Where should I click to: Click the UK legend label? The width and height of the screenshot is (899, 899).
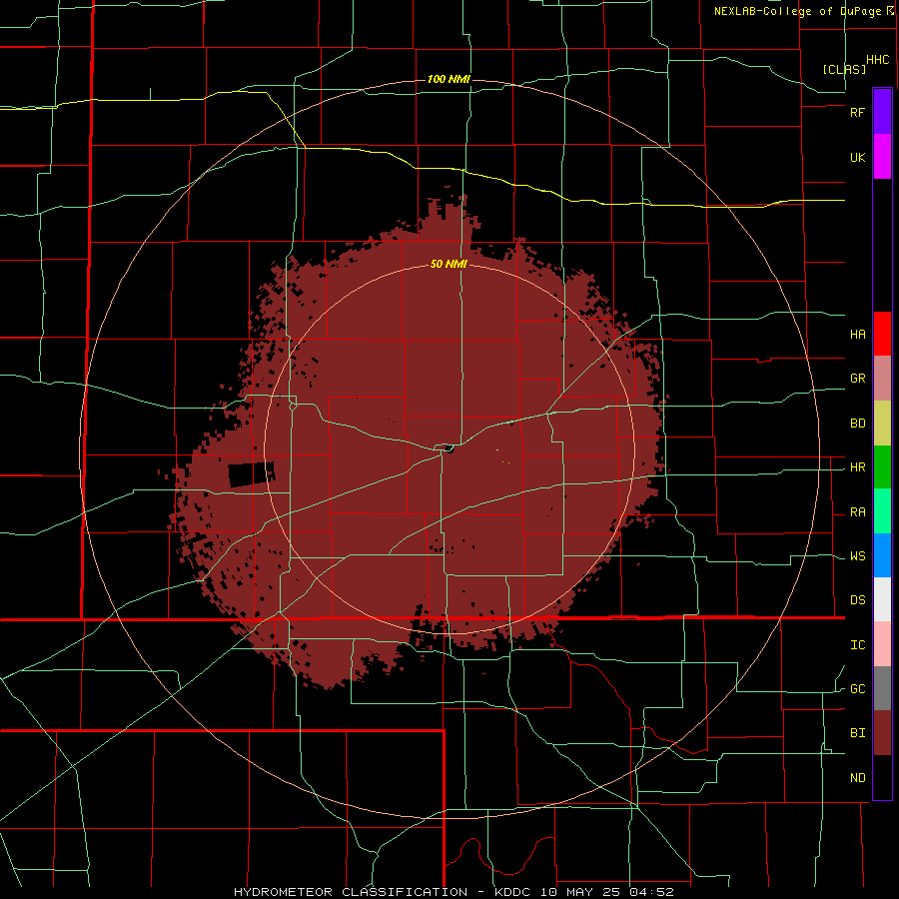(x=857, y=157)
